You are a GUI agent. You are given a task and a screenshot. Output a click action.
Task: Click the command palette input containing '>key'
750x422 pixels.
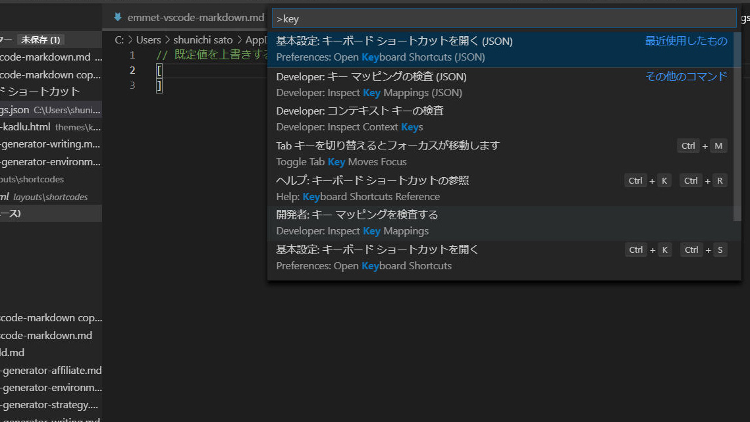coord(504,18)
